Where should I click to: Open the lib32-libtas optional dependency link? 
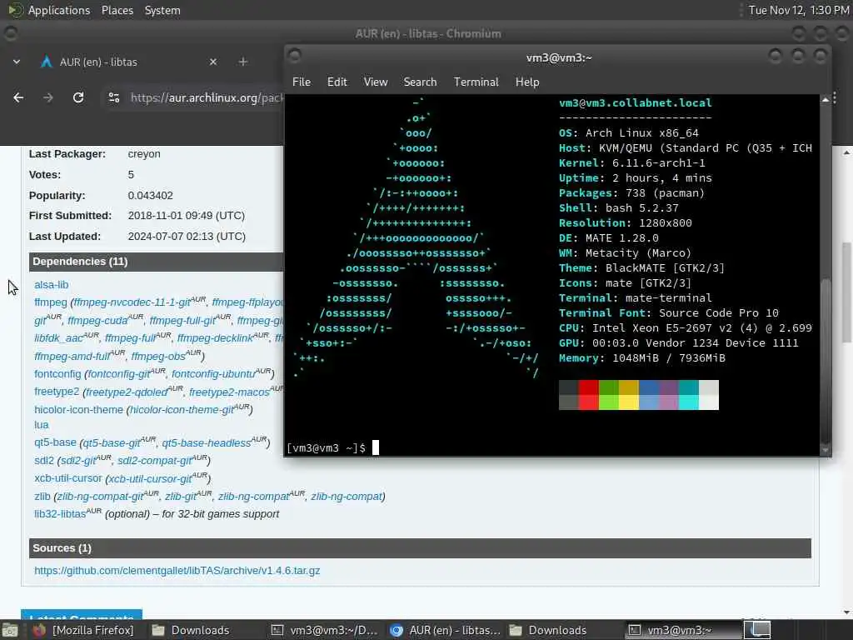pyautogui.click(x=60, y=513)
